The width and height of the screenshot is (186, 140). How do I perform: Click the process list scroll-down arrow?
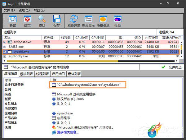click(x=181, y=56)
